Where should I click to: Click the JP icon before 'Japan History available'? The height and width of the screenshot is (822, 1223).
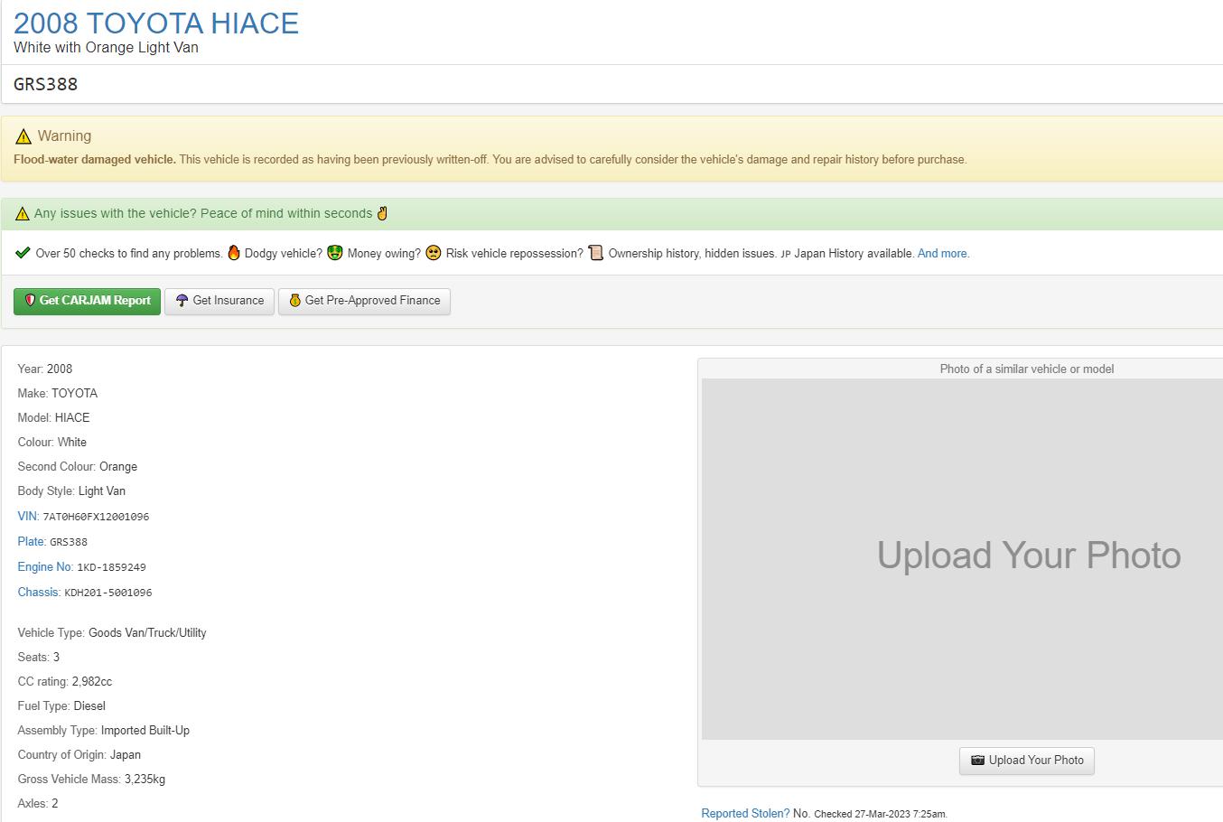786,254
